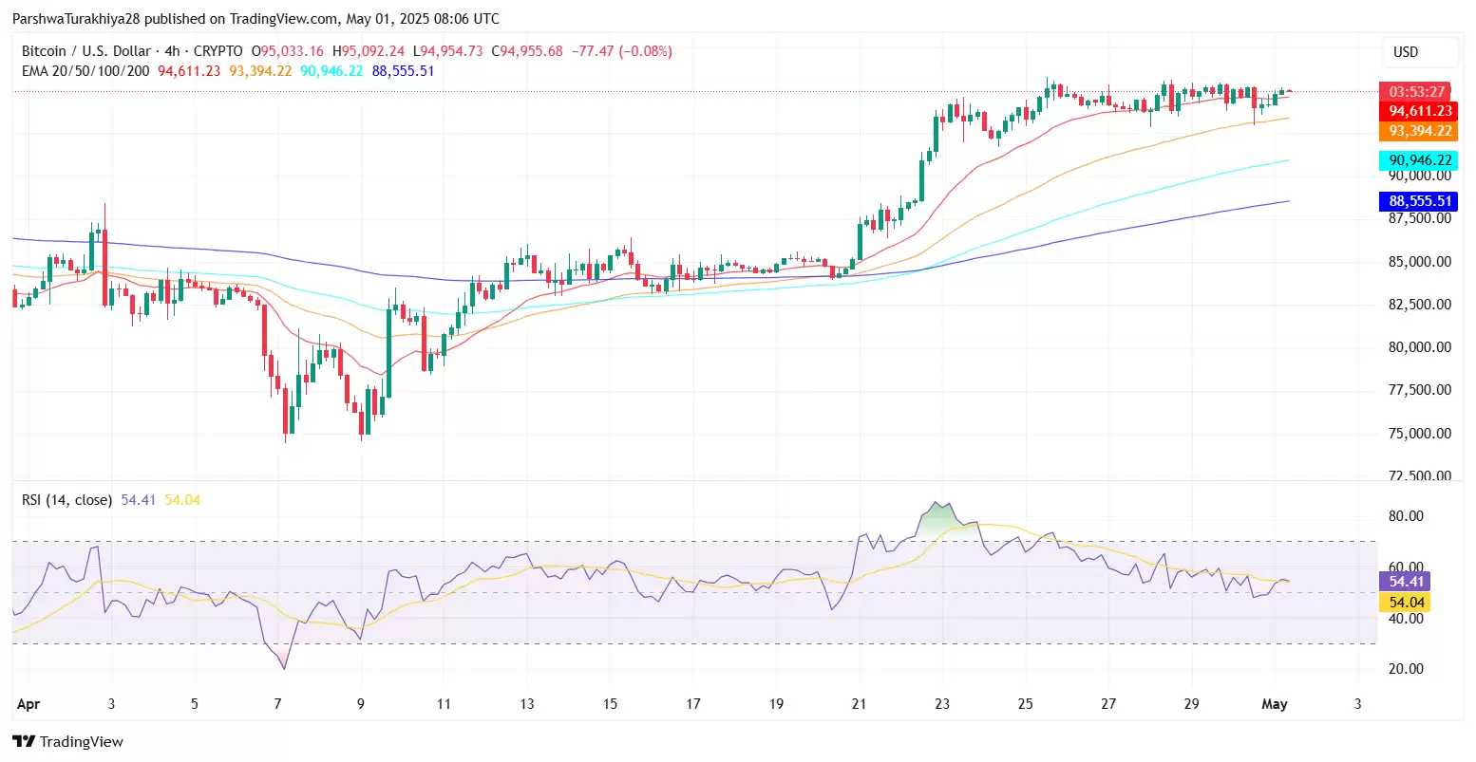Viewport: 1476px width, 762px height.
Task: Click the red 94,611.23 EMA price tag
Action: pos(1419,111)
